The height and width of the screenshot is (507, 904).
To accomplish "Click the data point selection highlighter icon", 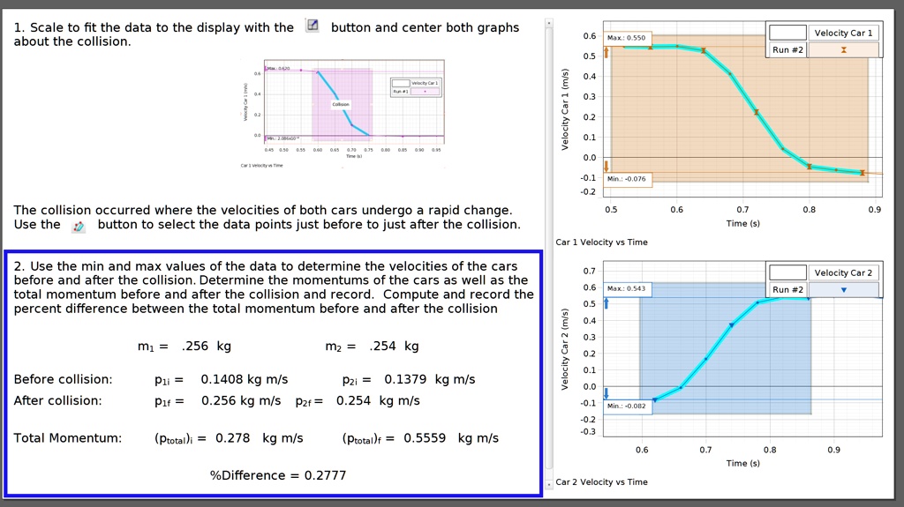I will 79,226.
